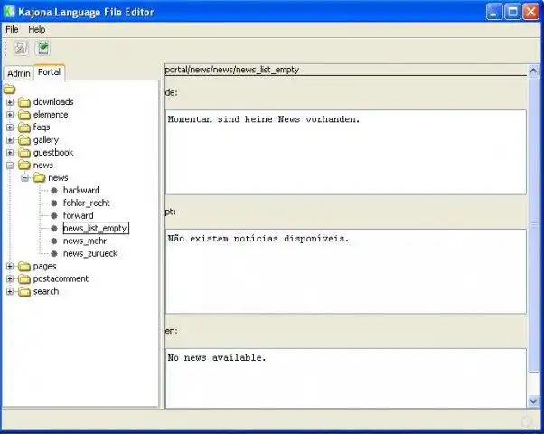
Task: Select the downloads tree label
Action: click(53, 102)
